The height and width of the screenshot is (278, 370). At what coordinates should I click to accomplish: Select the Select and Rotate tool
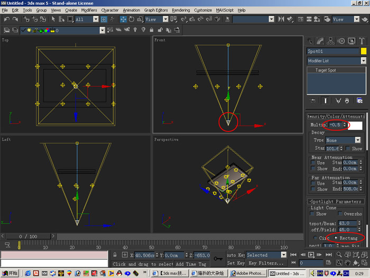point(132,20)
